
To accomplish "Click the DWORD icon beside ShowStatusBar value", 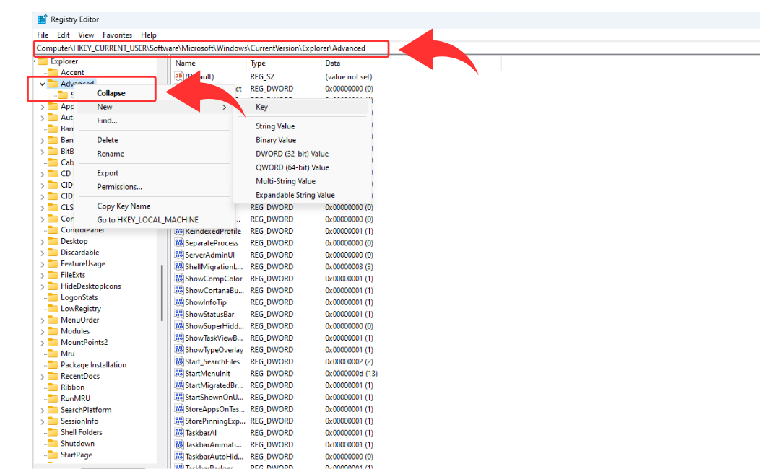I will tap(179, 315).
